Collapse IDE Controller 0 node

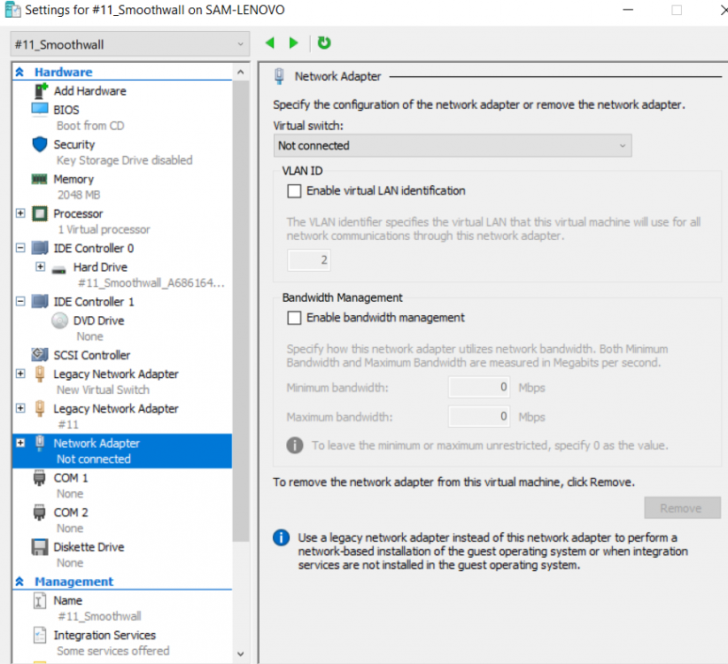20,248
